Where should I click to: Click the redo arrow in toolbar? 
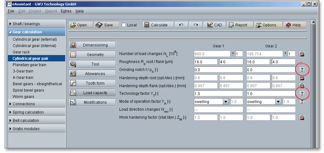coord(196,25)
